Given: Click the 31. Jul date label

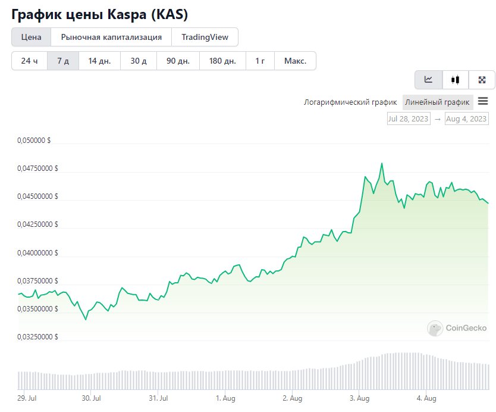Looking at the screenshot, I should 158,398.
